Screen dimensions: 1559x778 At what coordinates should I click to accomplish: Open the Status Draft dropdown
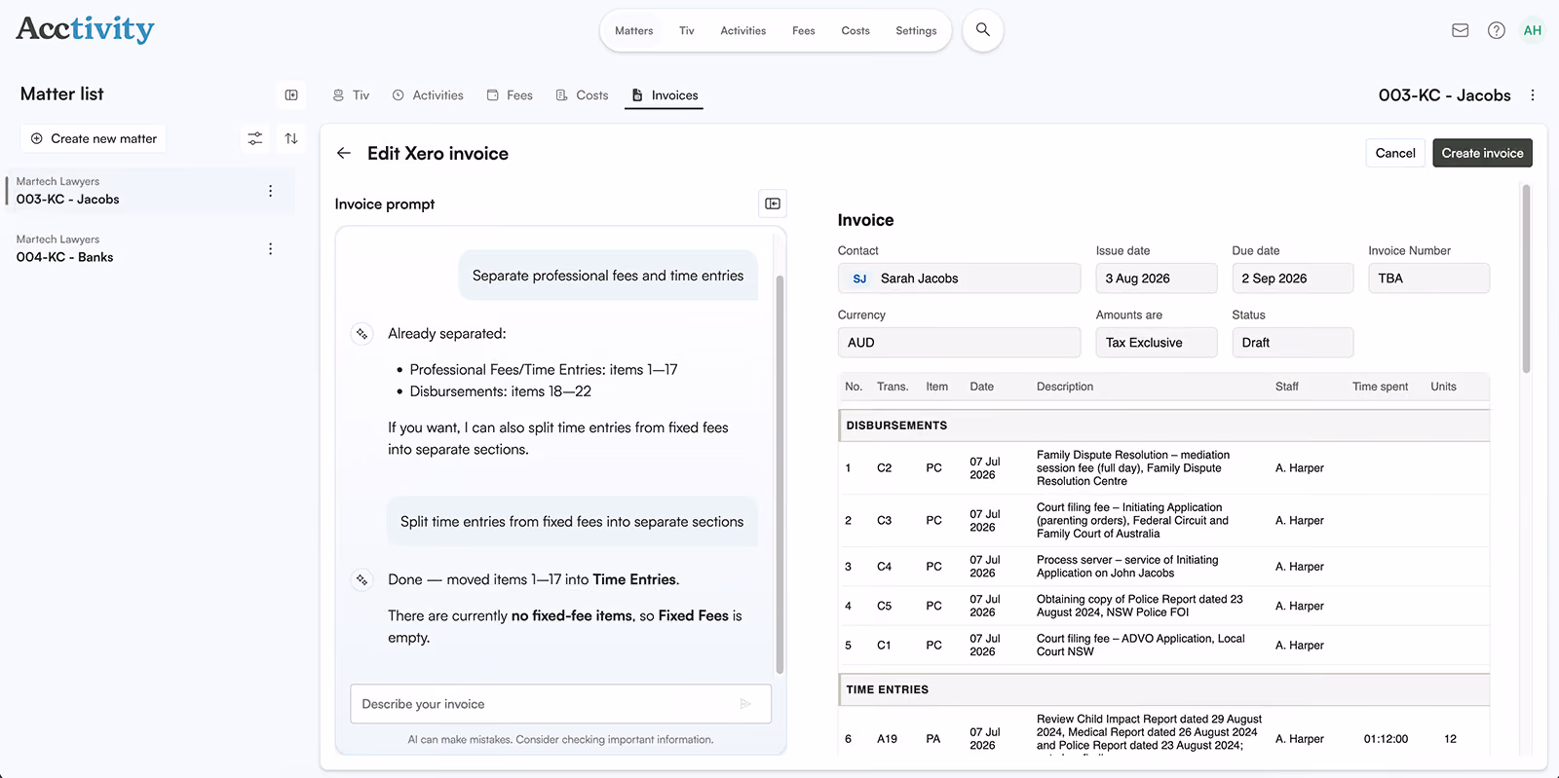click(1292, 343)
